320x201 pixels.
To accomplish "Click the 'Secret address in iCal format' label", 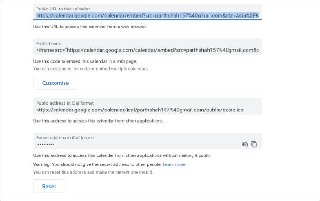I will pyautogui.click(x=65, y=138).
